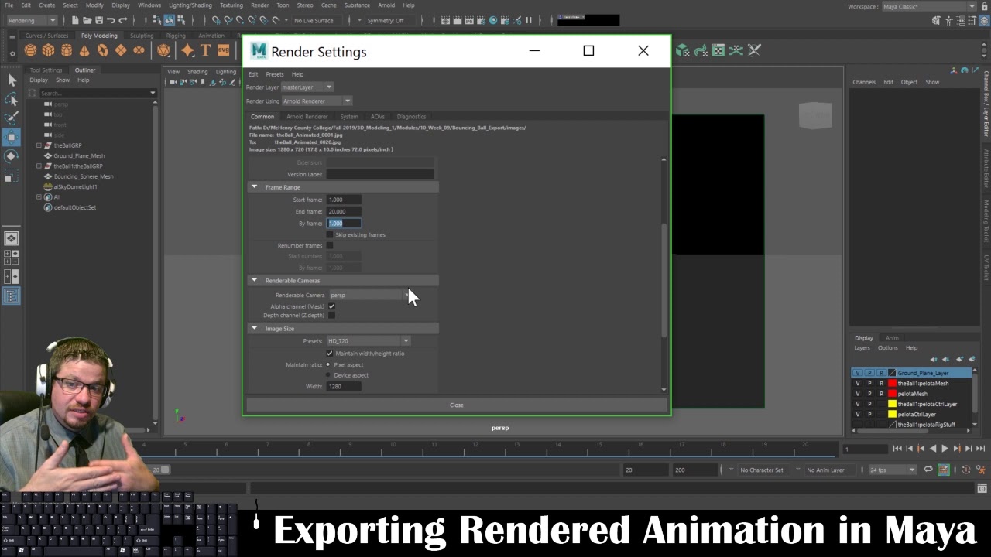Click the super shapes star icon

click(187, 50)
